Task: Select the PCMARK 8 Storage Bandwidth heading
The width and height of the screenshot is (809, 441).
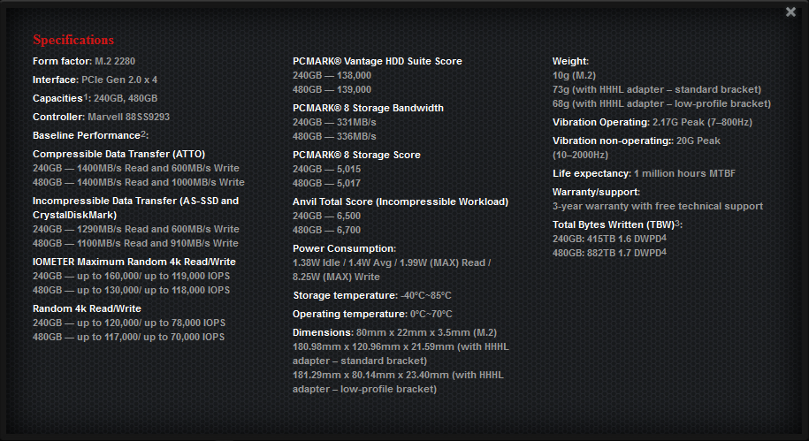Action: pyautogui.click(x=368, y=108)
